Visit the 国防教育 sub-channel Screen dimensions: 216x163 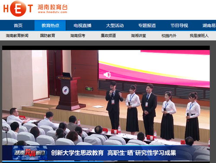pos(48,36)
